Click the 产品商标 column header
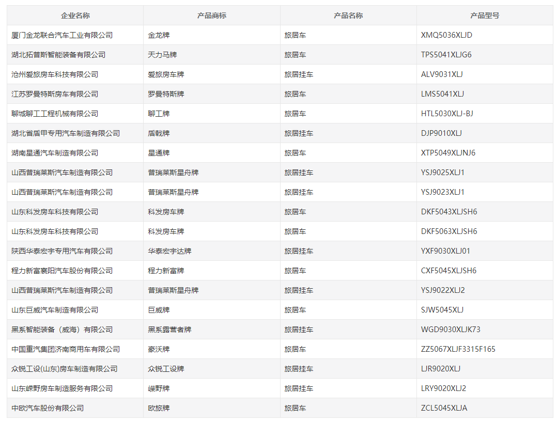The image size is (557, 422). (212, 15)
